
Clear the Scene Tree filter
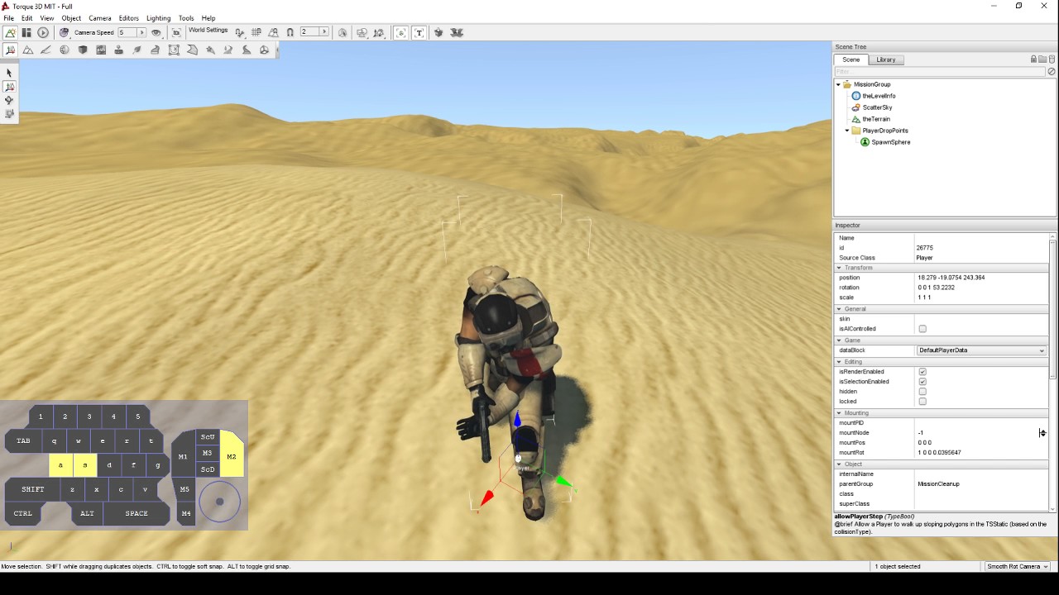tap(1052, 72)
